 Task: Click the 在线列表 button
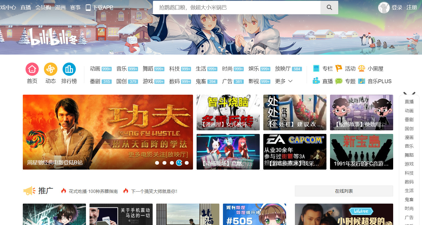pyautogui.click(x=344, y=191)
